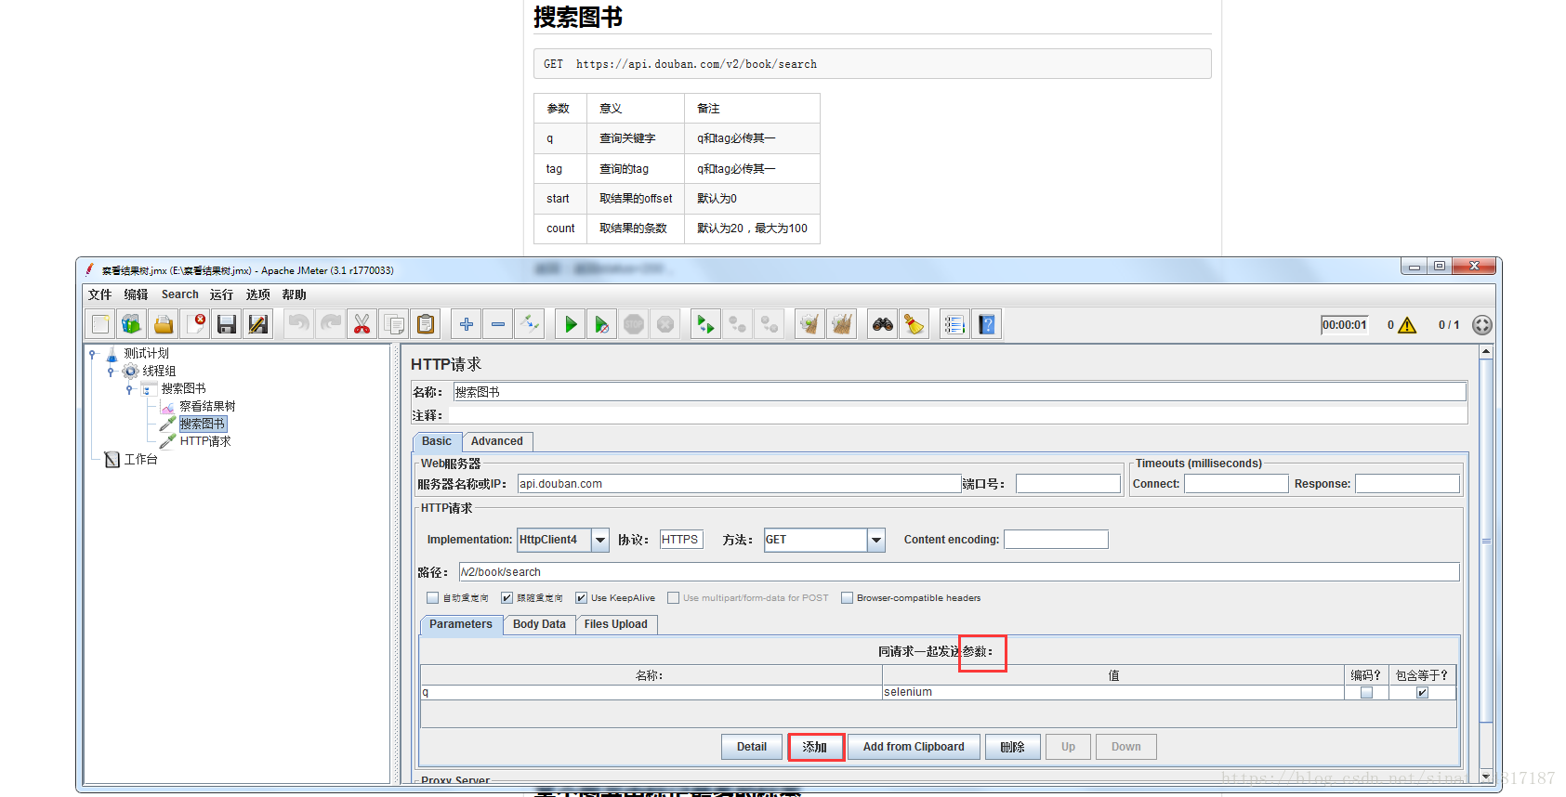Select 工作台 in the tree

(141, 460)
